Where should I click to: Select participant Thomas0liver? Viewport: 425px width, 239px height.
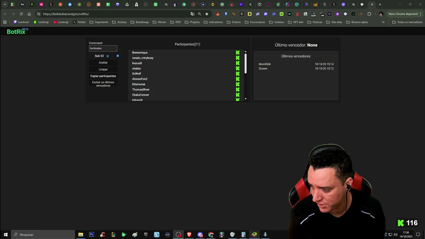[x=141, y=90]
